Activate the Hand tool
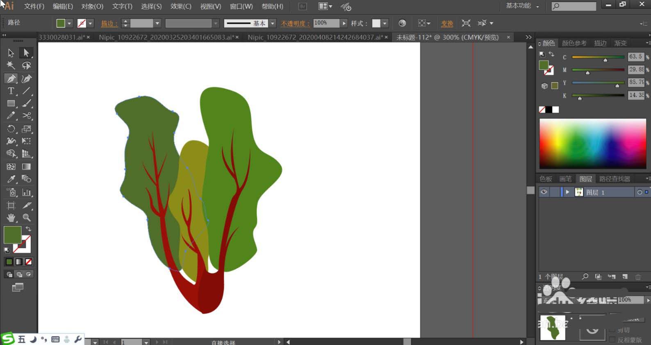 (11, 218)
